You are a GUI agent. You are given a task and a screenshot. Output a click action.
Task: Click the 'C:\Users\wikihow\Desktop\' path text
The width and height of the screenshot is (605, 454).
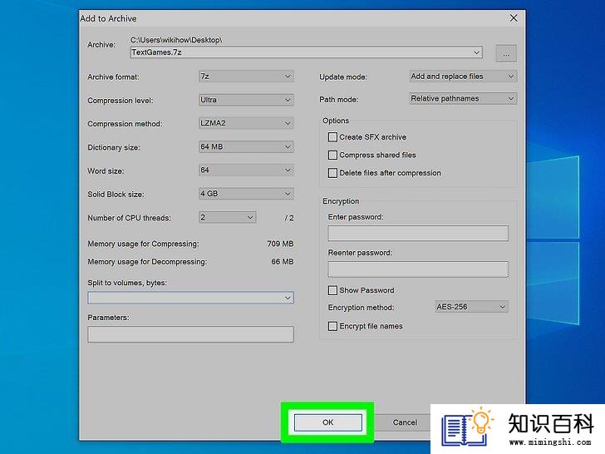point(176,40)
